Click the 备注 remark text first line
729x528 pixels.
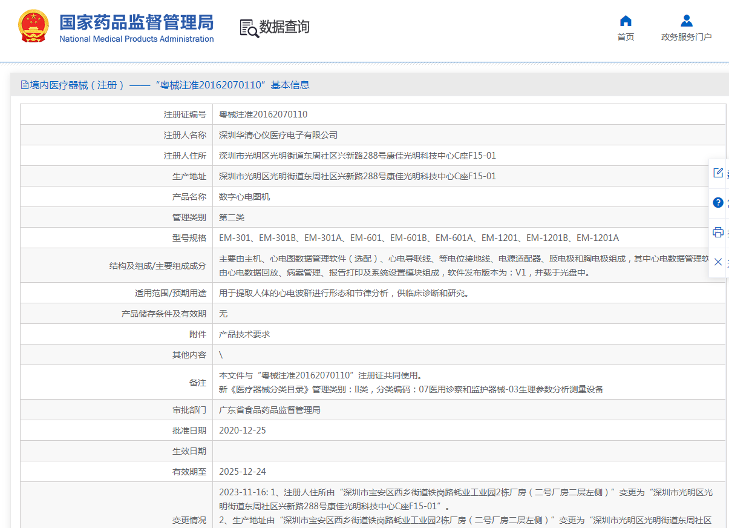pyautogui.click(x=321, y=375)
